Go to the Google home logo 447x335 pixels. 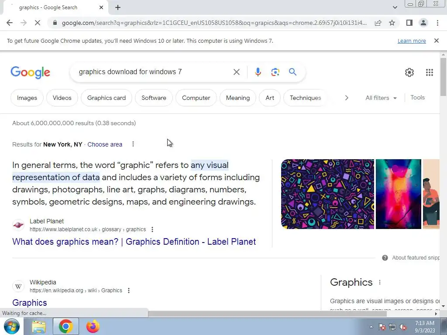point(31,72)
